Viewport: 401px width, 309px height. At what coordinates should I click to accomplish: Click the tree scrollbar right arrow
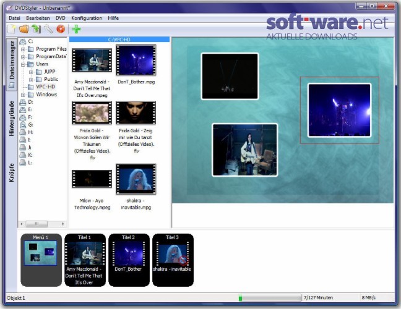(63, 224)
